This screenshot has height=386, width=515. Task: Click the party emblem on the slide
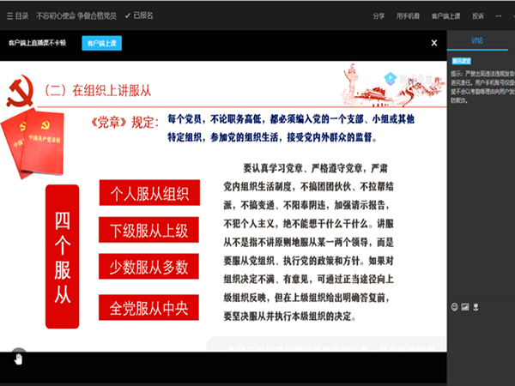click(19, 92)
